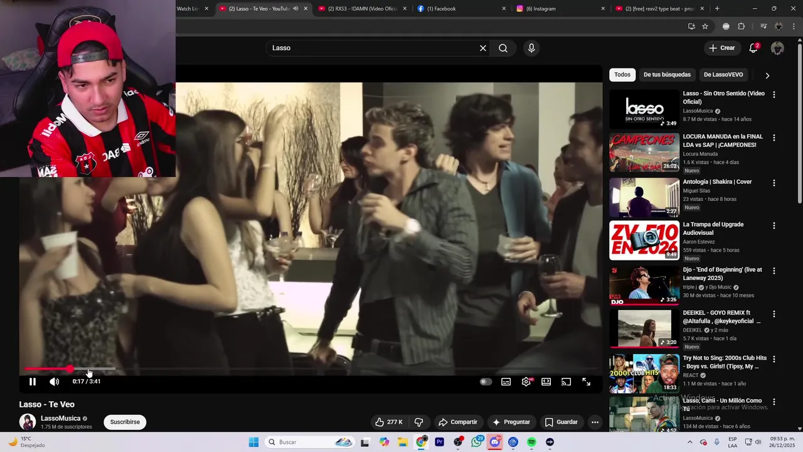Viewport: 803px width, 452px height.
Task: Mute the video using the volume icon
Action: pos(55,382)
